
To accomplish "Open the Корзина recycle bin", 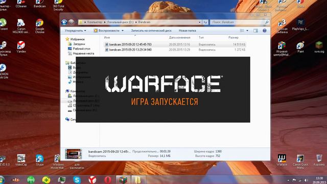I will click(319, 160).
